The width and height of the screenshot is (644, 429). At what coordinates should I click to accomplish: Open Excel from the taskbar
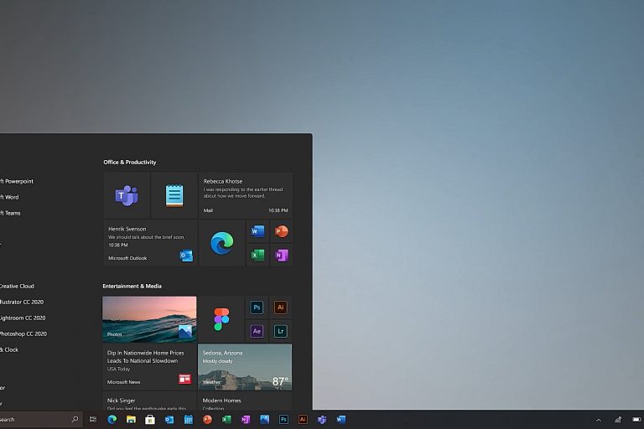(226, 420)
